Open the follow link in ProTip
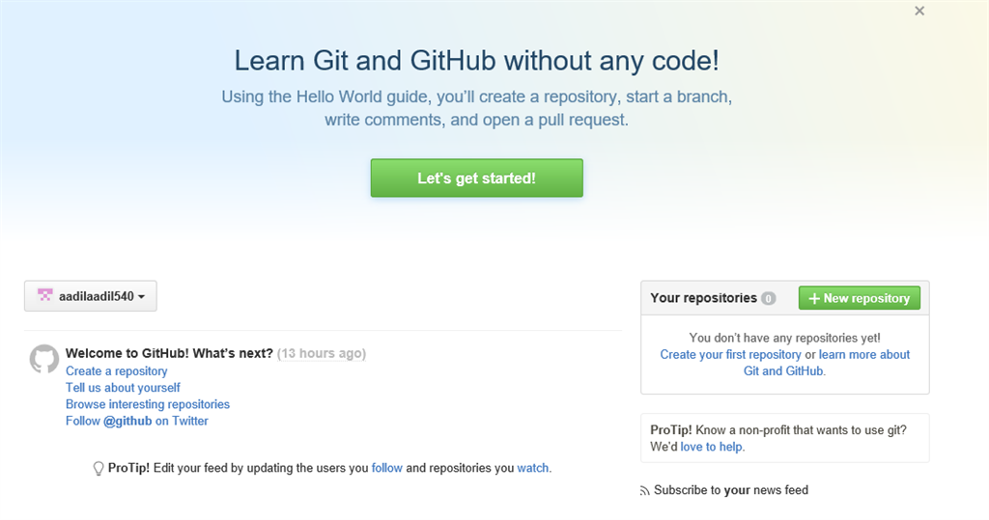The width and height of the screenshot is (989, 520). [x=386, y=468]
